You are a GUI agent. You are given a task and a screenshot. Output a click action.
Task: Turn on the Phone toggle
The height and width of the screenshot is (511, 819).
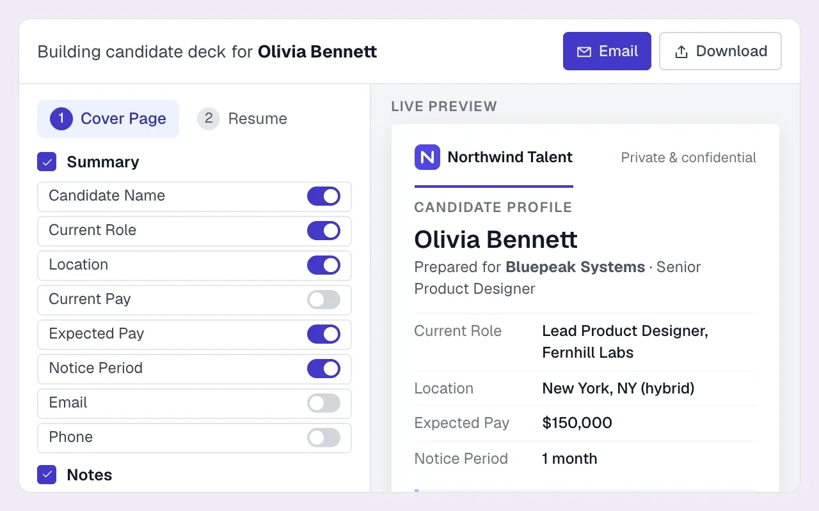(324, 438)
